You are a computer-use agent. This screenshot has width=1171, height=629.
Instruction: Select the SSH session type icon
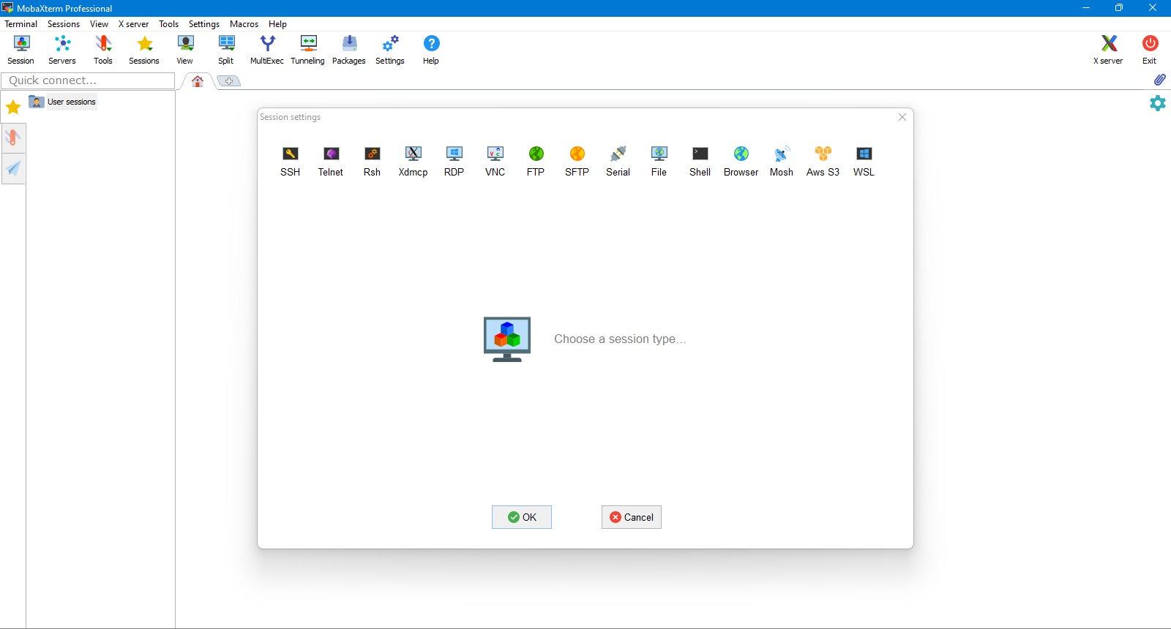click(x=290, y=161)
